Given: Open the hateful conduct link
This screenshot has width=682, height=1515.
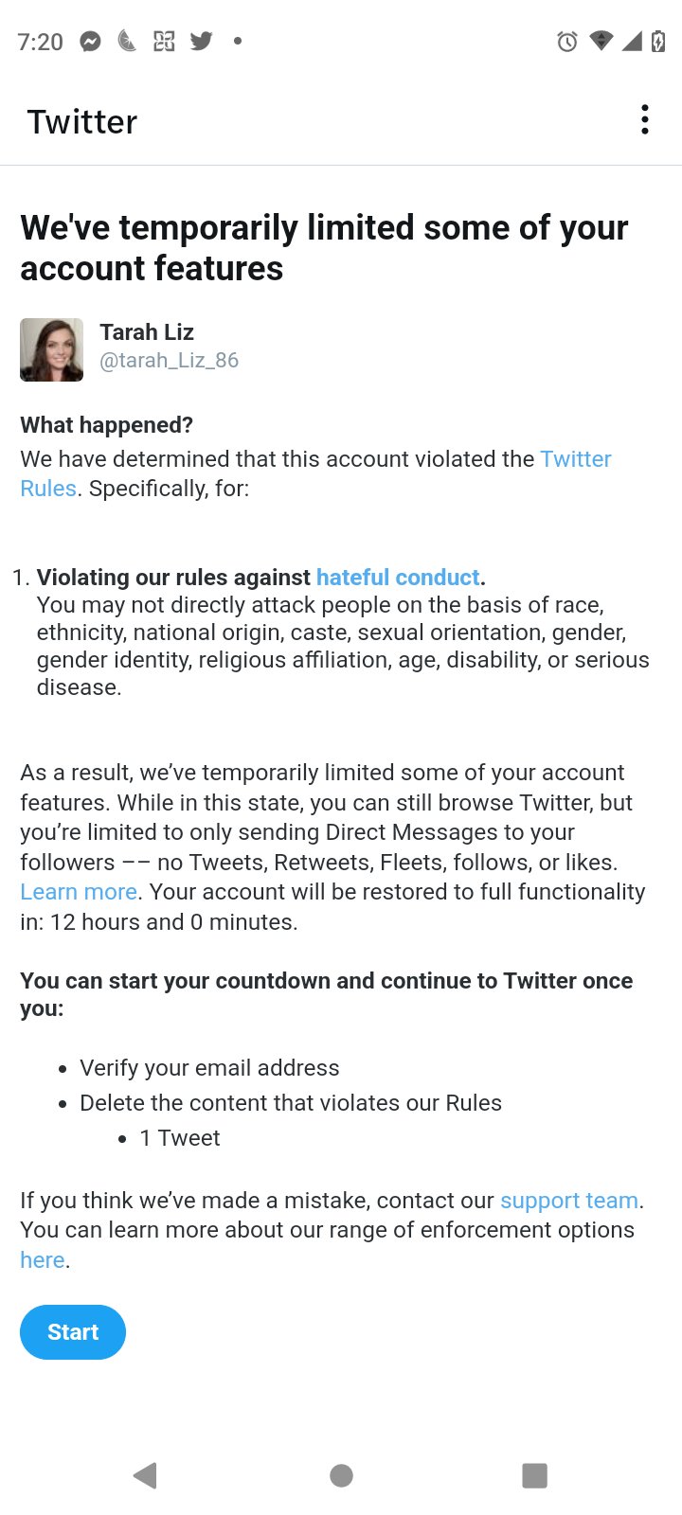Looking at the screenshot, I should pos(398,578).
